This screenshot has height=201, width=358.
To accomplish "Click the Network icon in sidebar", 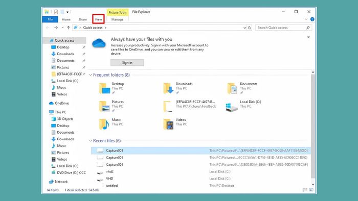I will tap(51, 182).
